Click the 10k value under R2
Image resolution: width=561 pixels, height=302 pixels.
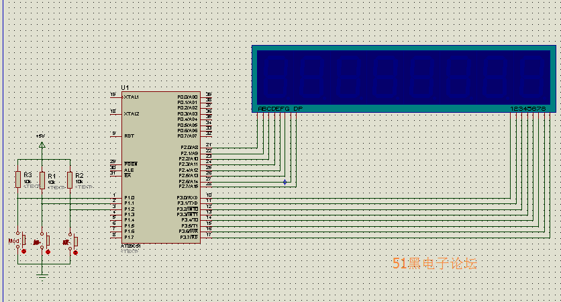(x=79, y=182)
